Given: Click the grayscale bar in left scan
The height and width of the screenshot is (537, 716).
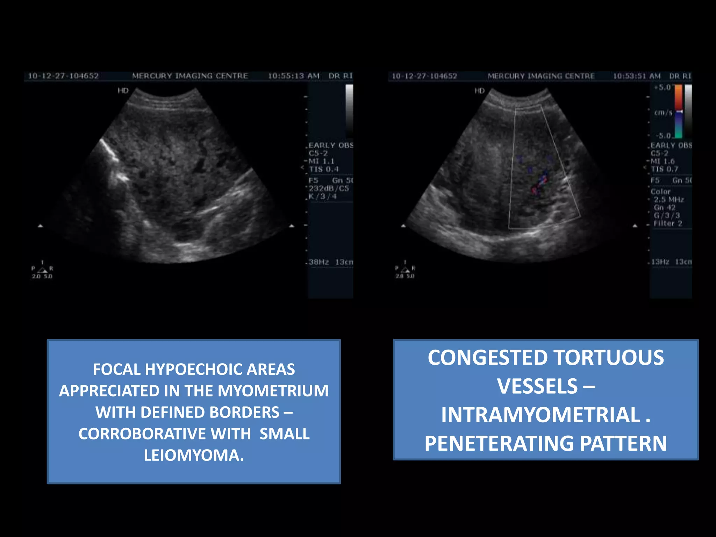Looking at the screenshot, I should click(x=349, y=111).
